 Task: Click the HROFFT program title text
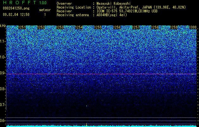point(20,3)
